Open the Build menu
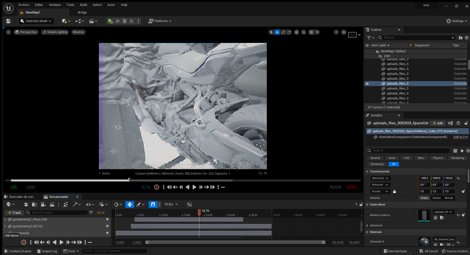This screenshot has width=470, height=255. click(x=83, y=5)
